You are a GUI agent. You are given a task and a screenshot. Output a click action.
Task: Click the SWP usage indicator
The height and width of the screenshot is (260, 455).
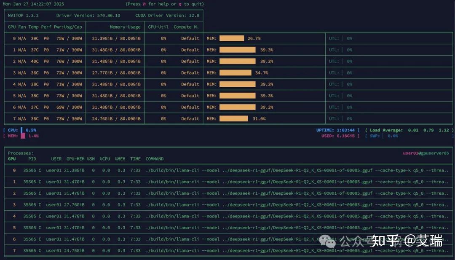(x=383, y=136)
